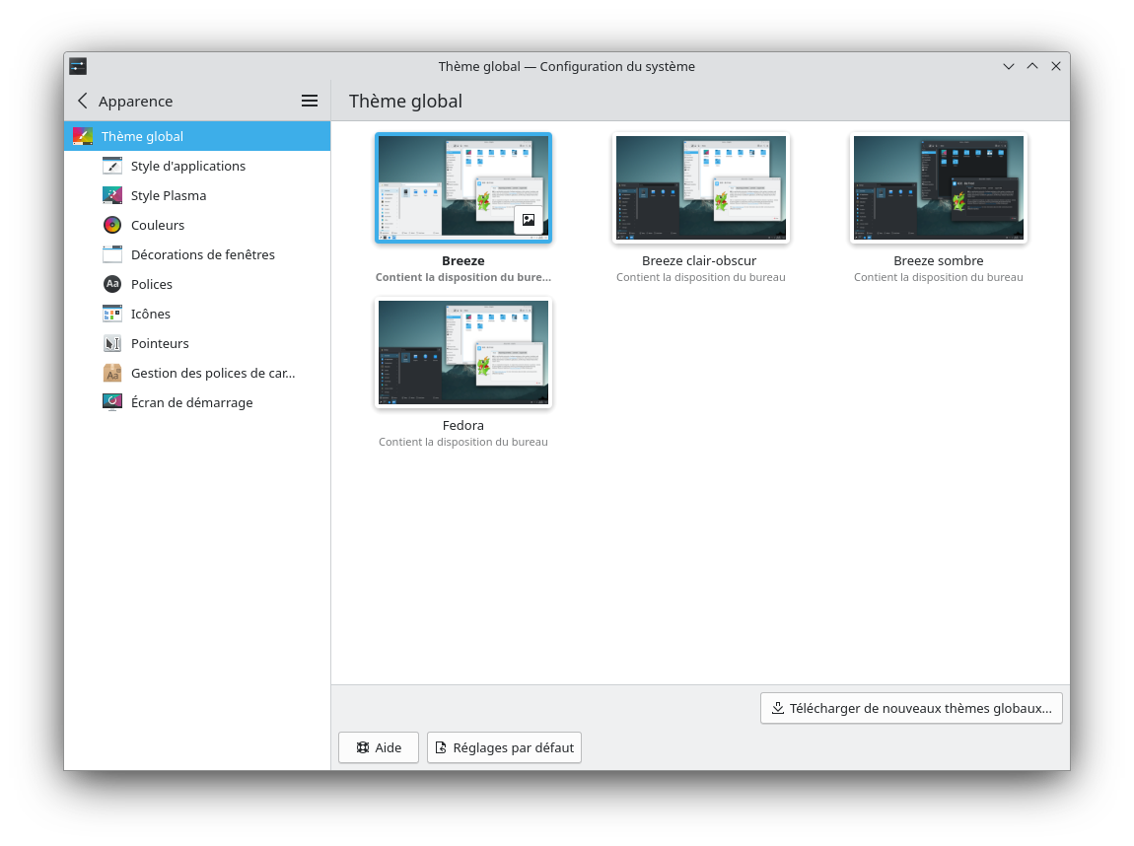Click the Icônes sidebar icon
Image resolution: width=1134 pixels, height=846 pixels.
(x=112, y=314)
